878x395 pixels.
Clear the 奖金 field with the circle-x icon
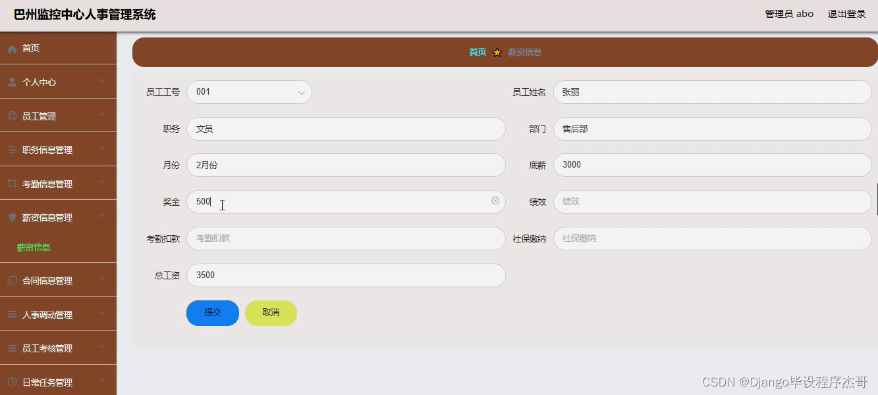pyautogui.click(x=495, y=201)
